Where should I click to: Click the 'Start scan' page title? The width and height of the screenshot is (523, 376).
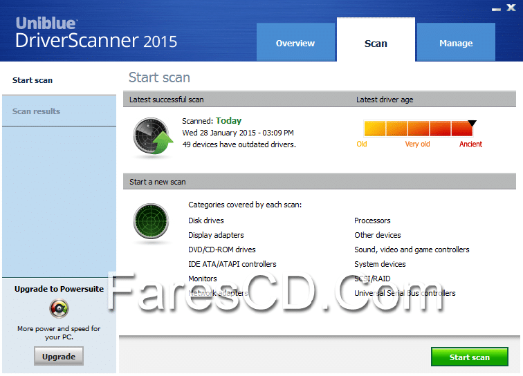click(x=159, y=77)
